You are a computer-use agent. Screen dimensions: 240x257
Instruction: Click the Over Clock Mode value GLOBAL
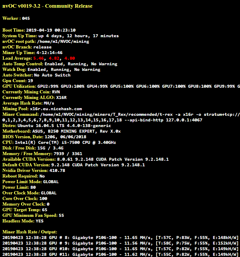click(x=49, y=193)
